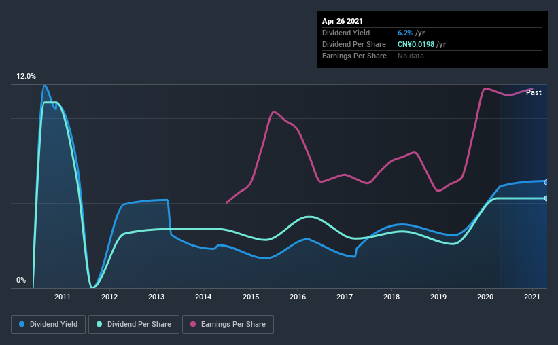Select the 2018 x-axis year label
Viewport: 558px width, 345px height.
click(x=391, y=297)
